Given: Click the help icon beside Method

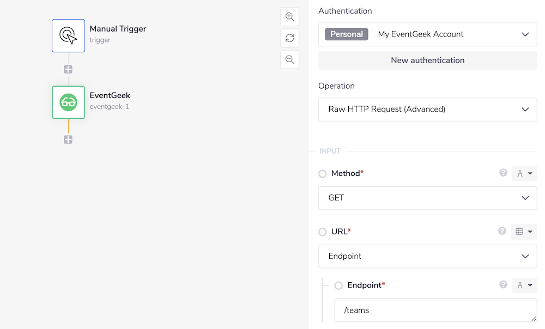Looking at the screenshot, I should [x=502, y=173].
